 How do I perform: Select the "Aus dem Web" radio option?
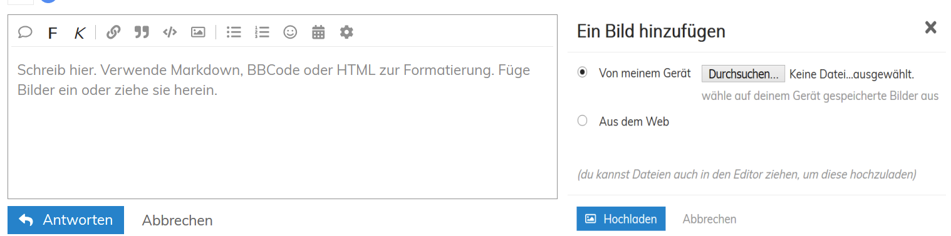[583, 121]
